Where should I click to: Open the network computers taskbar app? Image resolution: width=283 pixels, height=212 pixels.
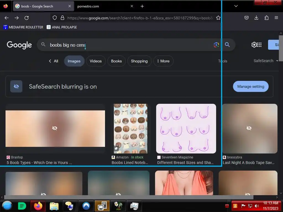(x=102, y=206)
